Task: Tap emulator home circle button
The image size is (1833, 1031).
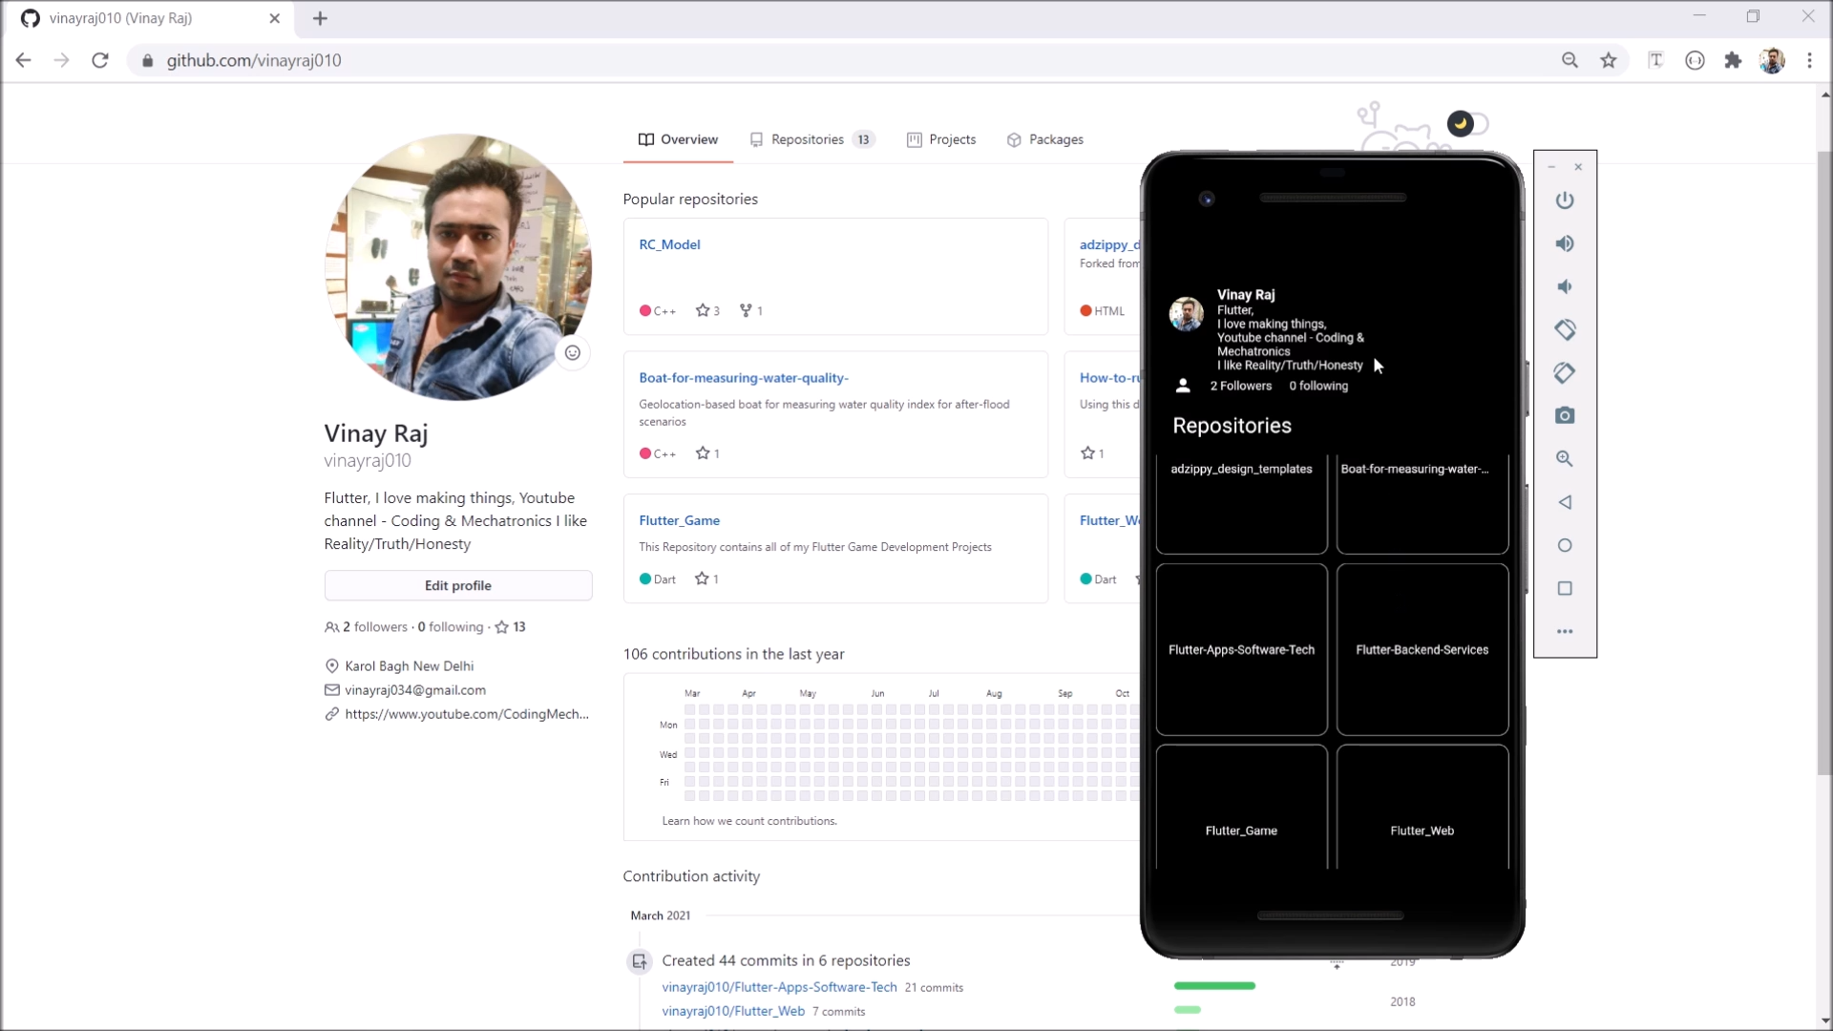Action: pyautogui.click(x=1565, y=545)
